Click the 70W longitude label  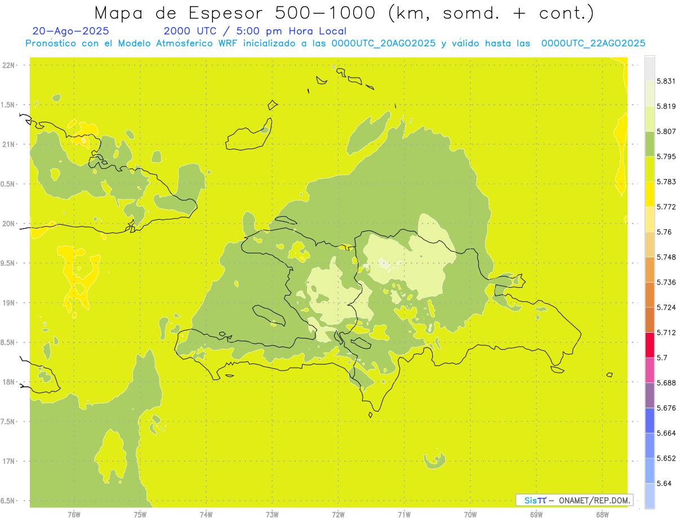coord(470,515)
